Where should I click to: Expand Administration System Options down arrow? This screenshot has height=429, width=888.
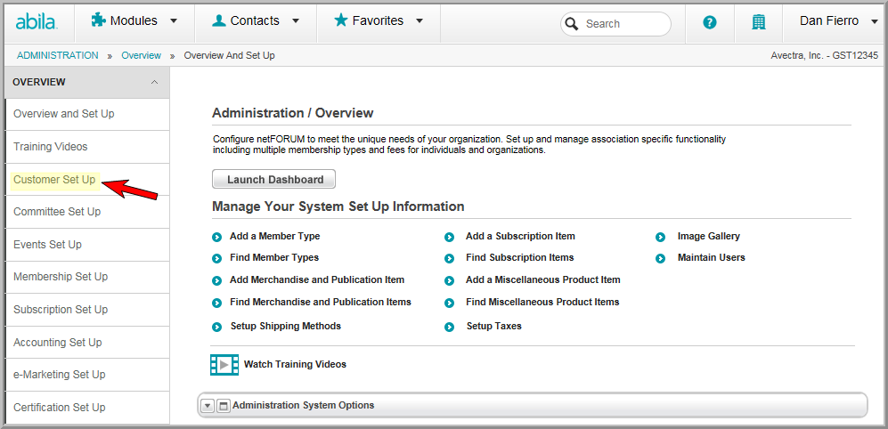point(208,406)
